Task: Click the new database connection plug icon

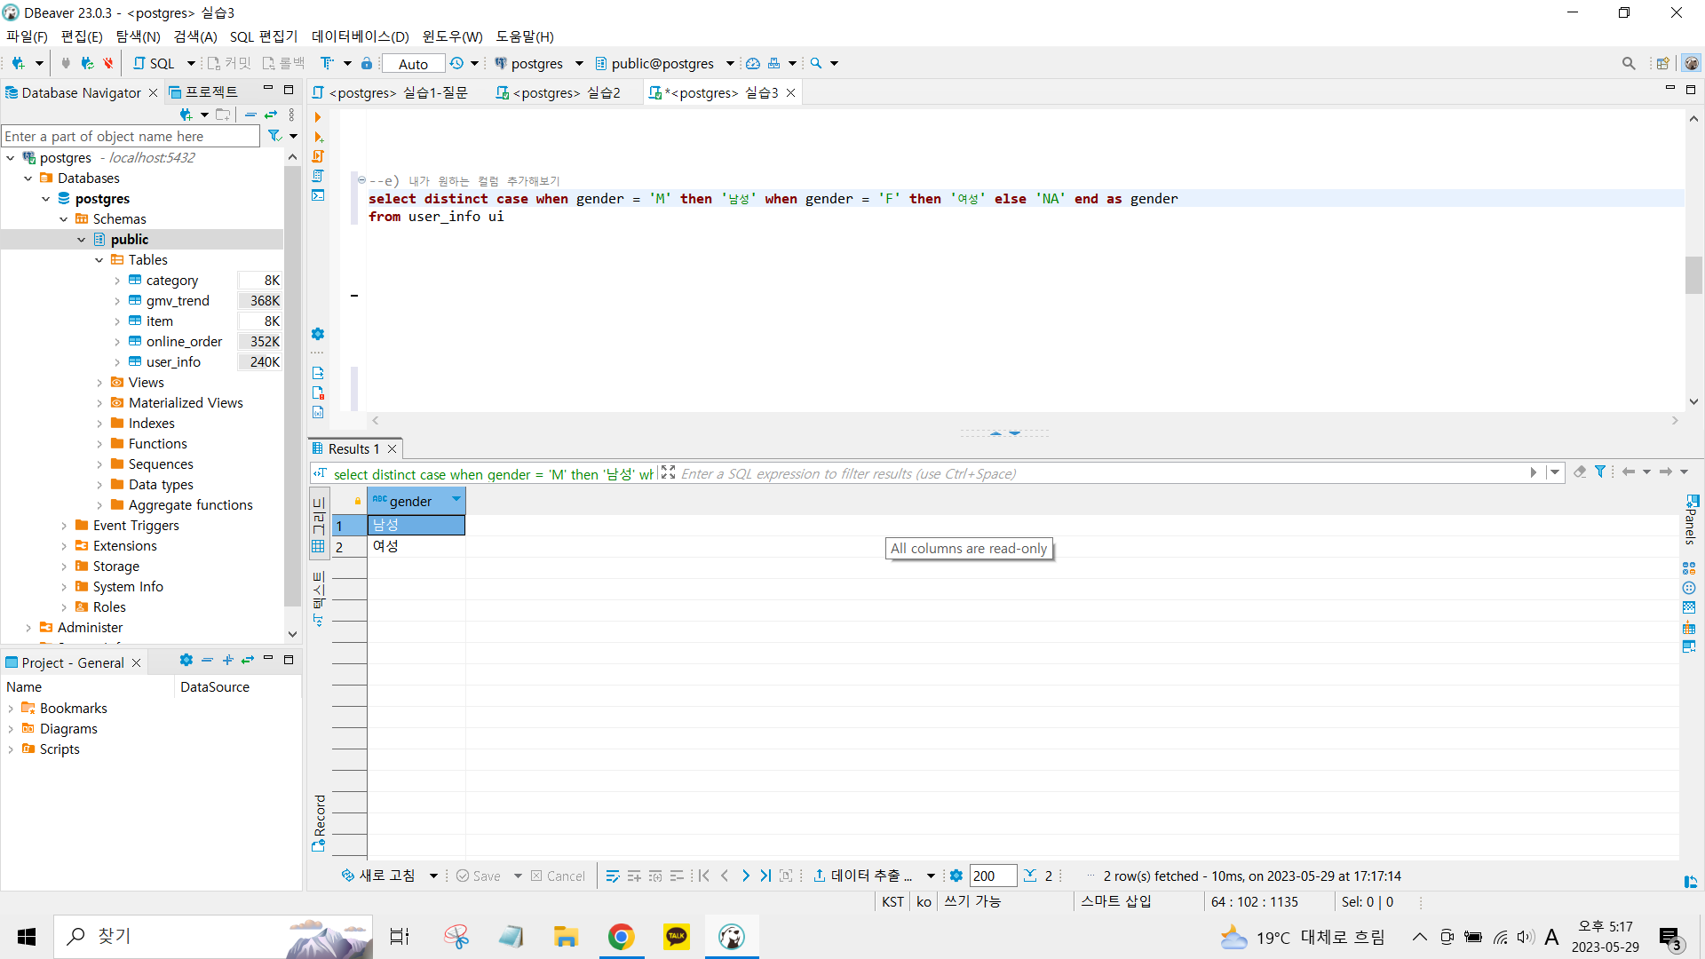Action: click(18, 63)
